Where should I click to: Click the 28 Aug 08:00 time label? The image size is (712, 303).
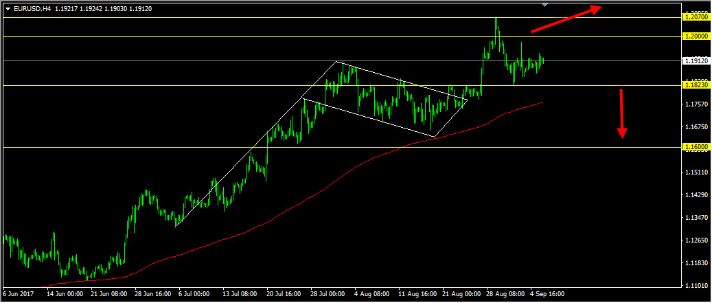pyautogui.click(x=505, y=294)
